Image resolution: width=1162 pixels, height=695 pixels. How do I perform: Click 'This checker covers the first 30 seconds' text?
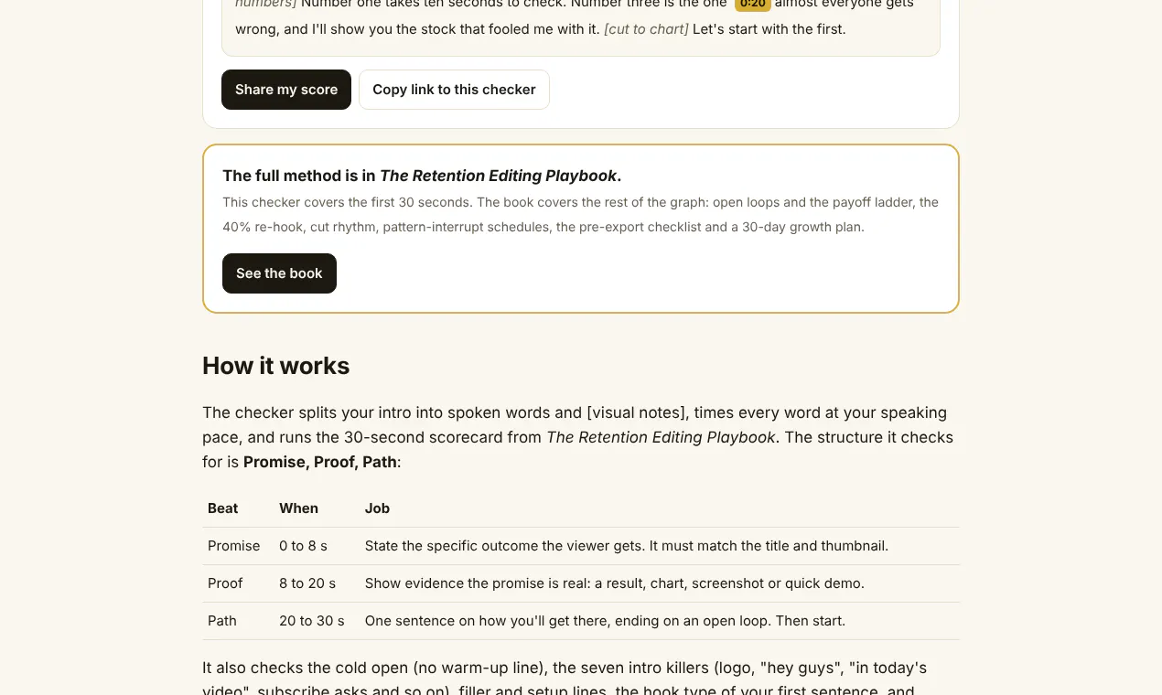[580, 214]
